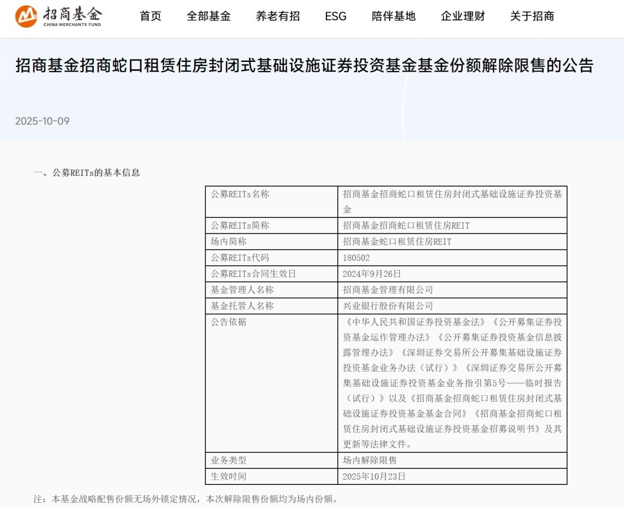Viewport: 624px width, 508px height.
Task: Click the heading 一、公募REITs的基本信息
Action: (x=87, y=173)
